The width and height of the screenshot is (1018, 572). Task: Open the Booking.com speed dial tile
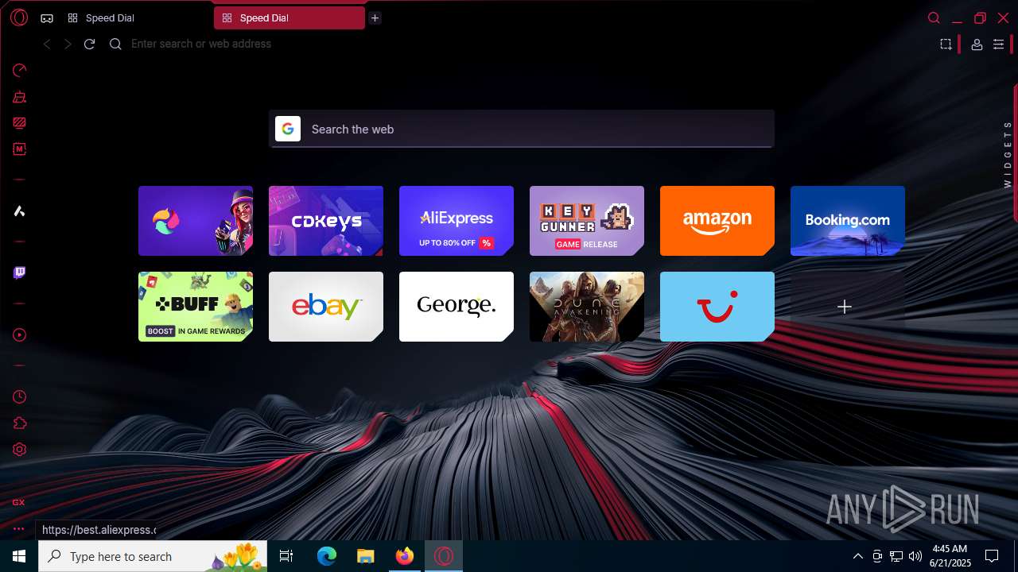click(848, 221)
